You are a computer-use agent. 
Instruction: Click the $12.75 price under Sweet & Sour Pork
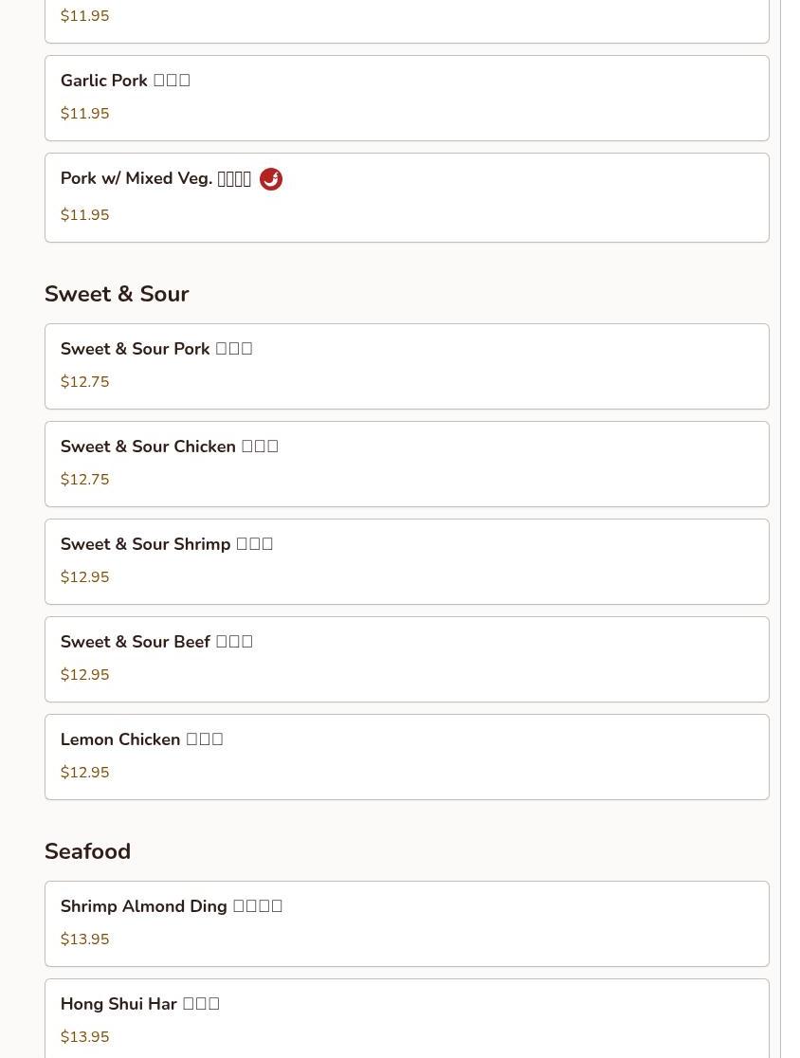(85, 382)
